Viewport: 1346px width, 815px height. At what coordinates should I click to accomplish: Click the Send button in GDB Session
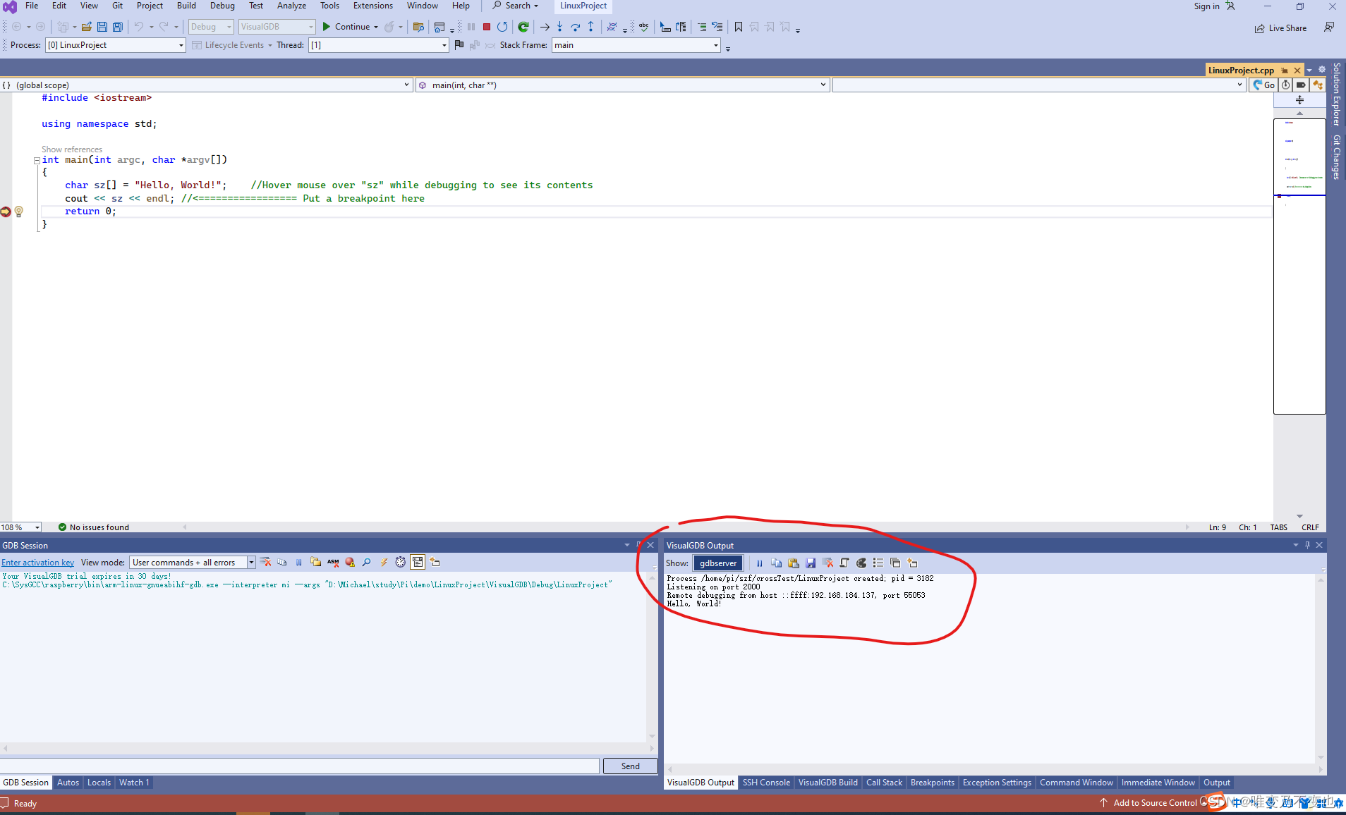click(x=631, y=766)
